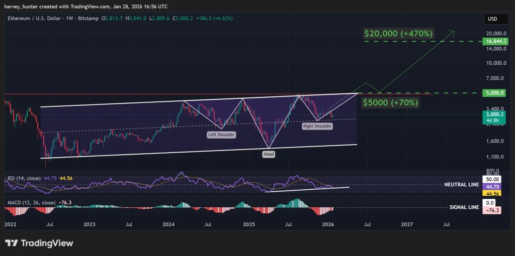The width and height of the screenshot is (515, 256).
Task: Select the Right Shoulder annotation label
Action: [317, 126]
